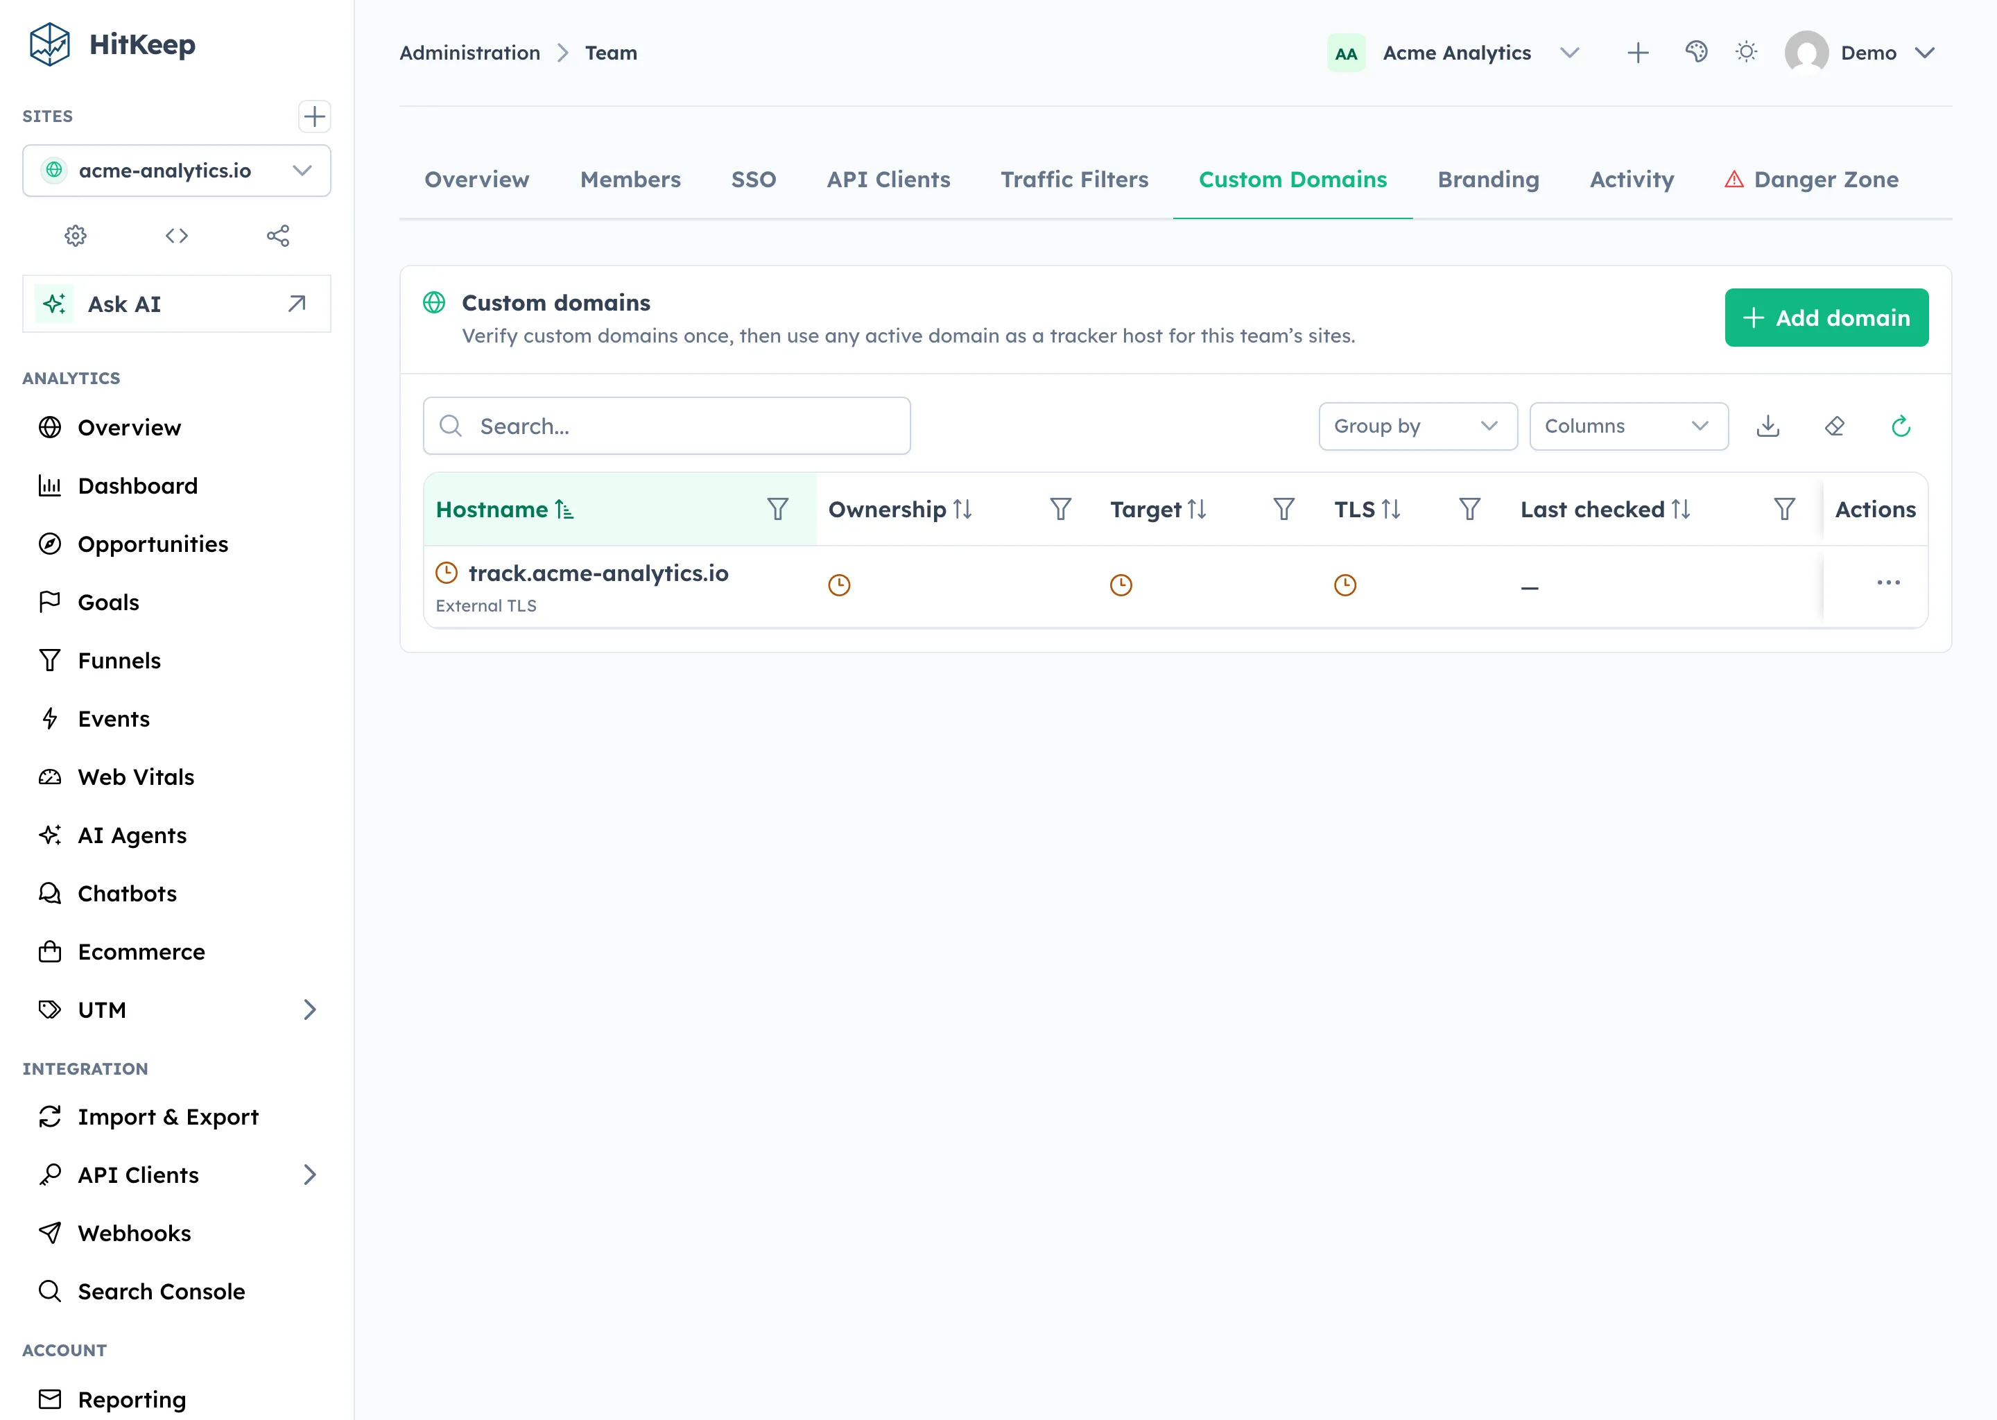This screenshot has height=1420, width=1997.
Task: Open the Danger Zone tab
Action: [1810, 180]
